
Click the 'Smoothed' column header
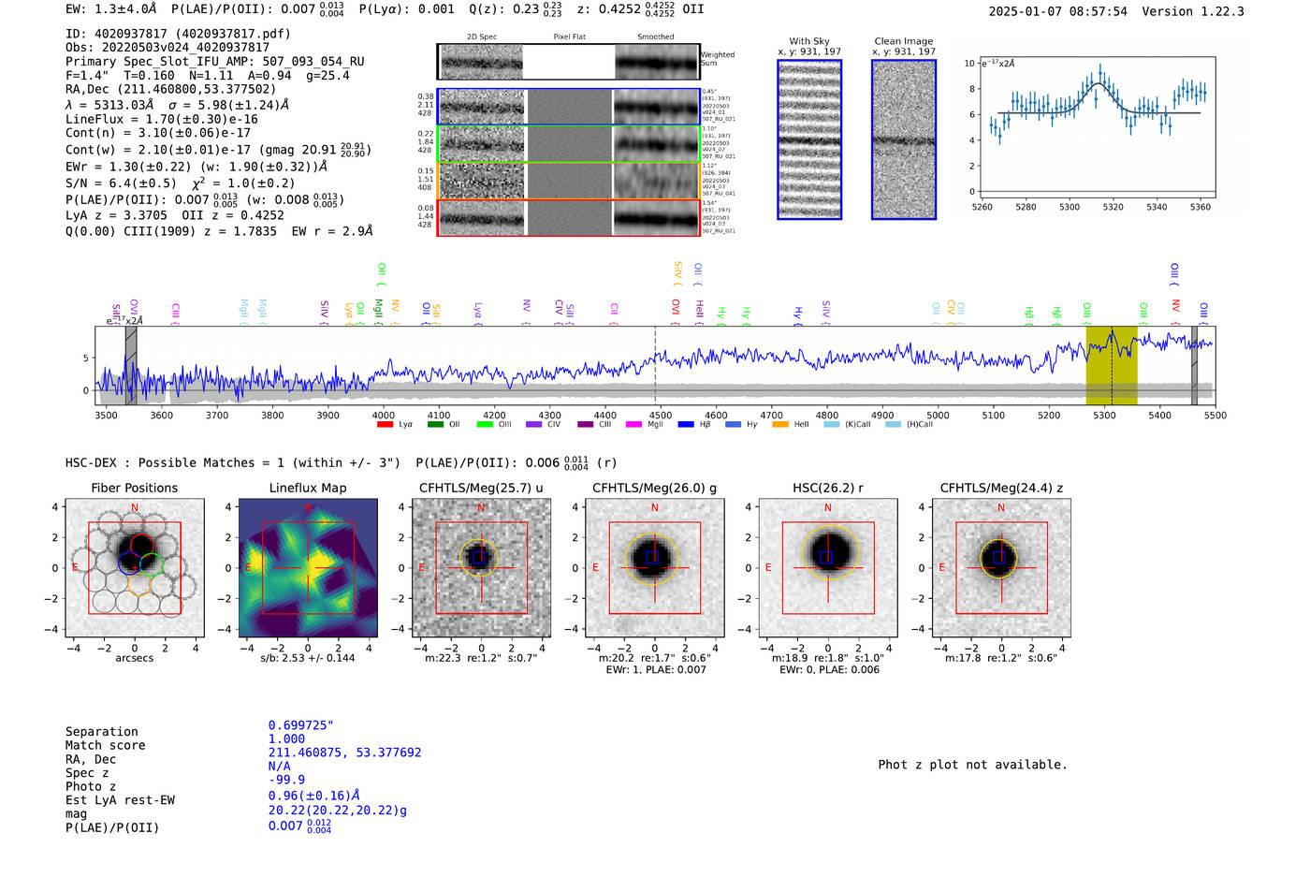656,37
